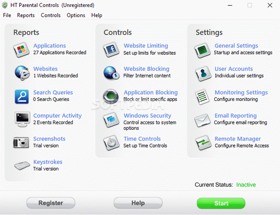
Task: Open the General Settings link
Action: click(x=236, y=46)
